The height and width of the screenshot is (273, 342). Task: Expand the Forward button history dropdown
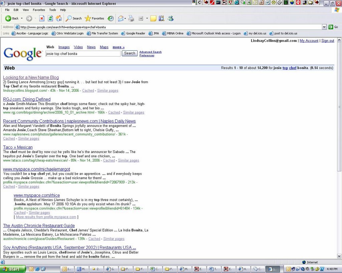35,19
